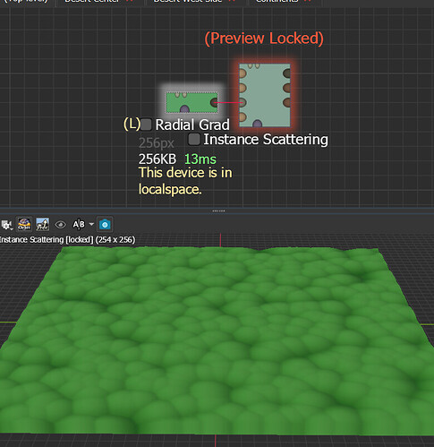Open the small arrow on camera gear icon
The width and height of the screenshot is (434, 447).
pyautogui.click(x=12, y=228)
